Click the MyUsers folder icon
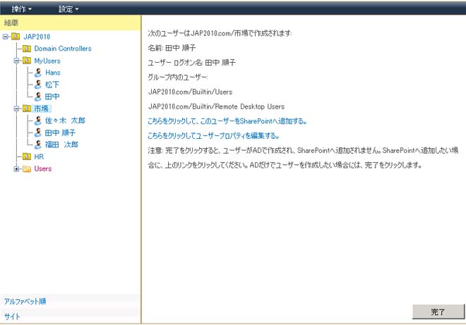Viewport: 466px width, 325px height. (x=27, y=61)
